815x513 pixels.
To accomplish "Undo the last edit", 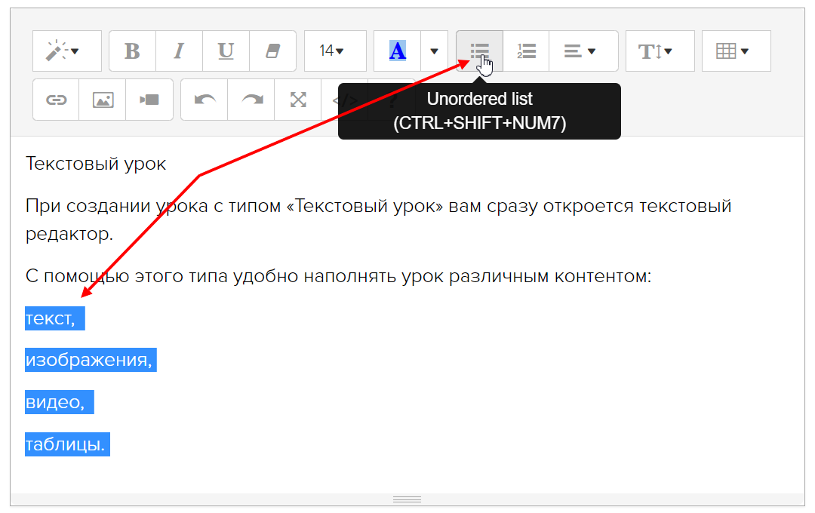I will coord(204,100).
